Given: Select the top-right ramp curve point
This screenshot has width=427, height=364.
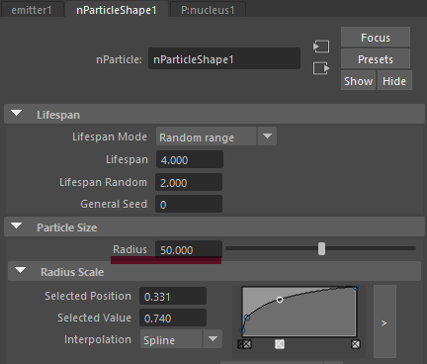Looking at the screenshot, I should [355, 288].
